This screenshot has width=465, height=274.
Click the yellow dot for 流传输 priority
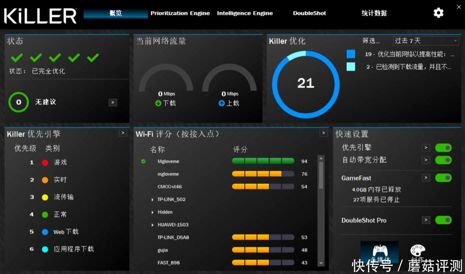tap(45, 197)
